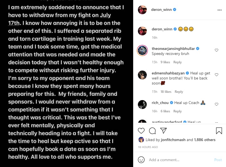Share the post with the paper plane icon
Screen dimensions: 226x167
(163, 130)
